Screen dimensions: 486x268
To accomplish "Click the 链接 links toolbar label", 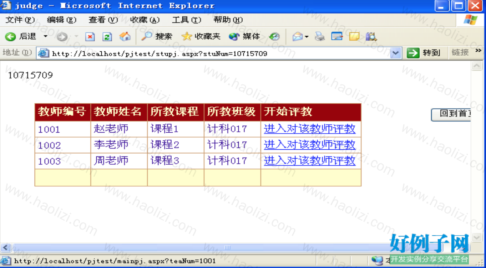I will click(x=460, y=53).
